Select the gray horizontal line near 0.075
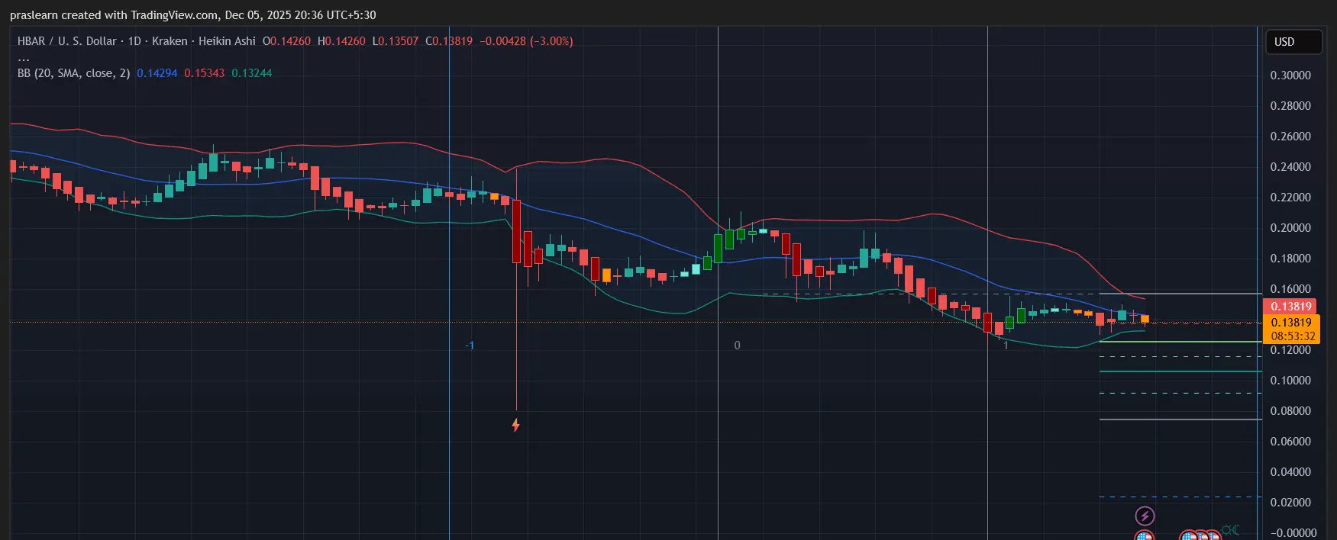Image resolution: width=1337 pixels, height=540 pixels. click(x=1180, y=419)
